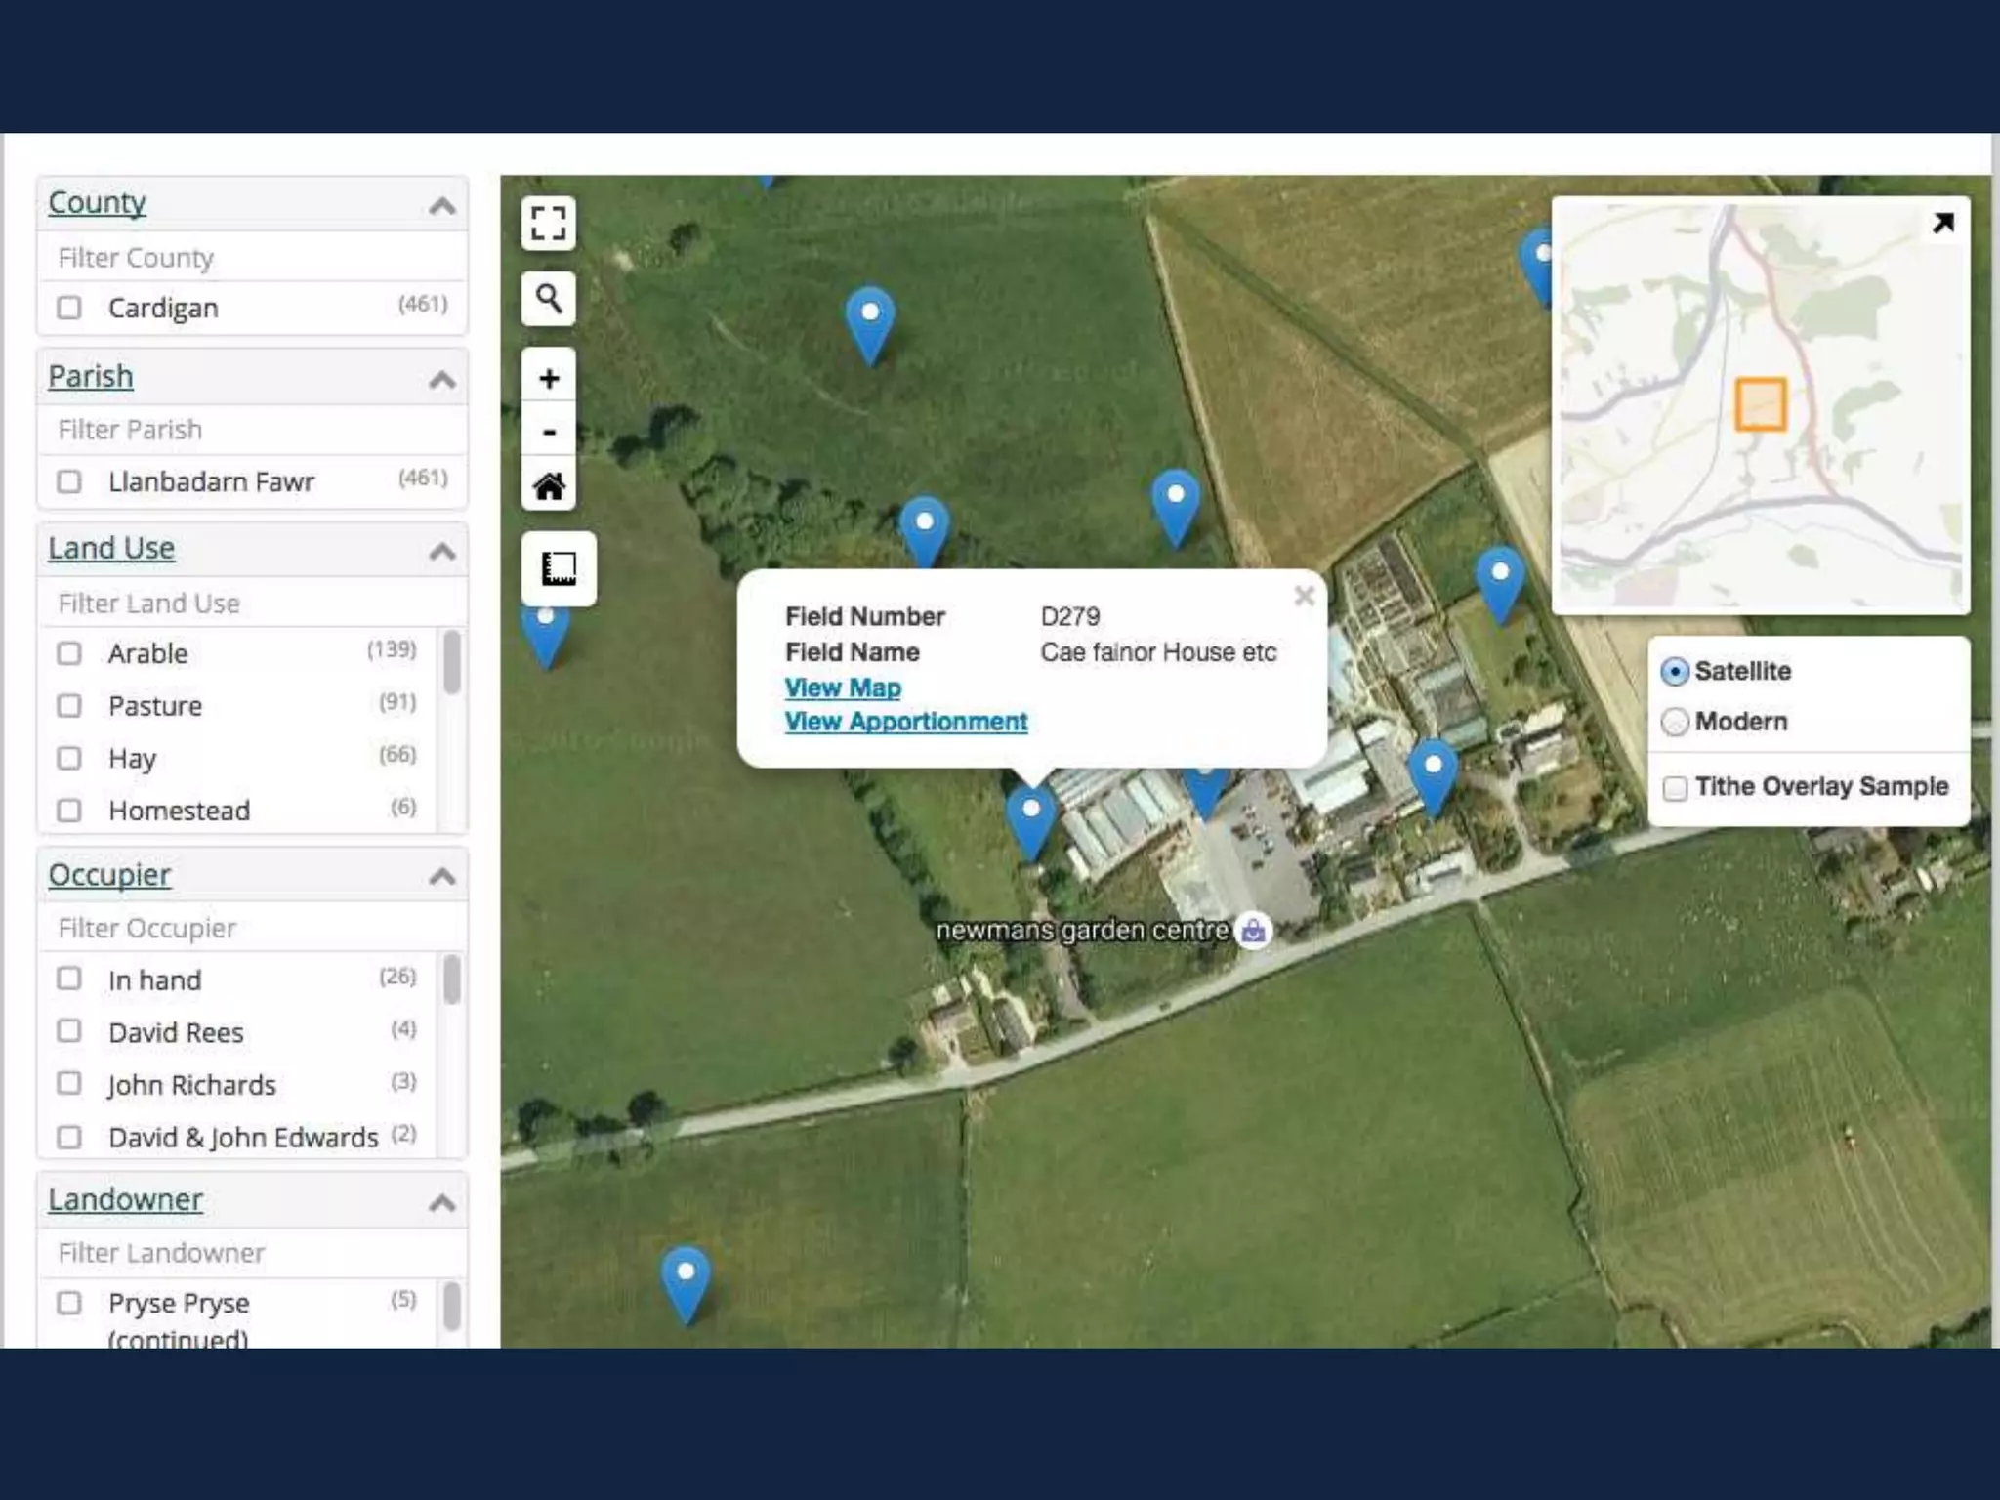2000x1500 pixels.
Task: Close the field info popup
Action: click(1304, 596)
